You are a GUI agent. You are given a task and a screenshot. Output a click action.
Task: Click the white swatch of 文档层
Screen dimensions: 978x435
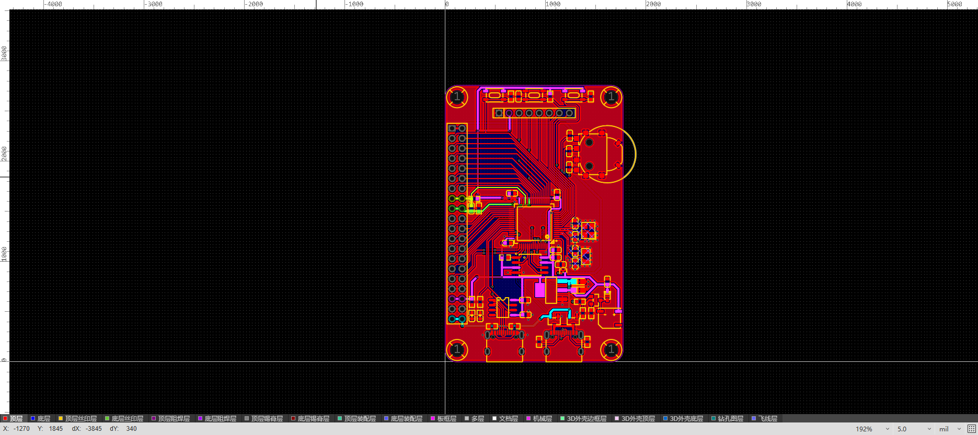[x=494, y=418]
